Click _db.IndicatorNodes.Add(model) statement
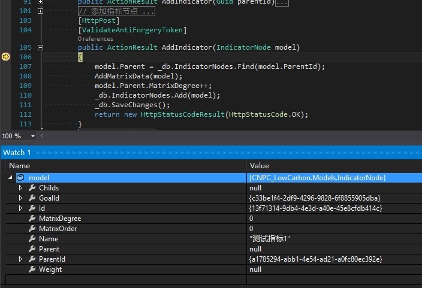The width and height of the screenshot is (422, 288). click(x=157, y=95)
